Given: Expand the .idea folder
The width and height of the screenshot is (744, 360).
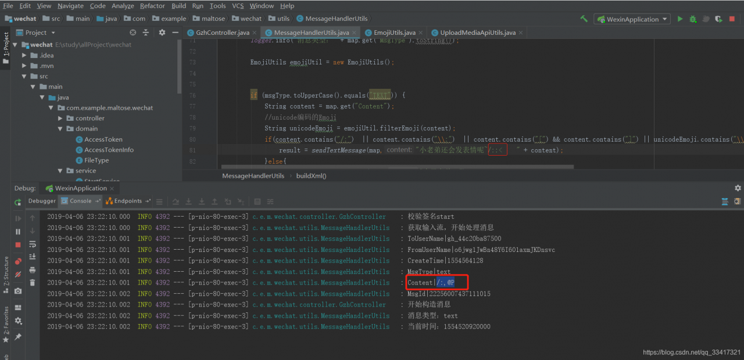Looking at the screenshot, I should (24, 55).
